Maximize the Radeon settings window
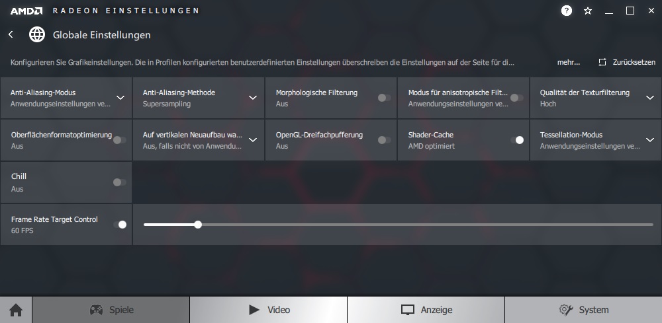 coord(630,11)
